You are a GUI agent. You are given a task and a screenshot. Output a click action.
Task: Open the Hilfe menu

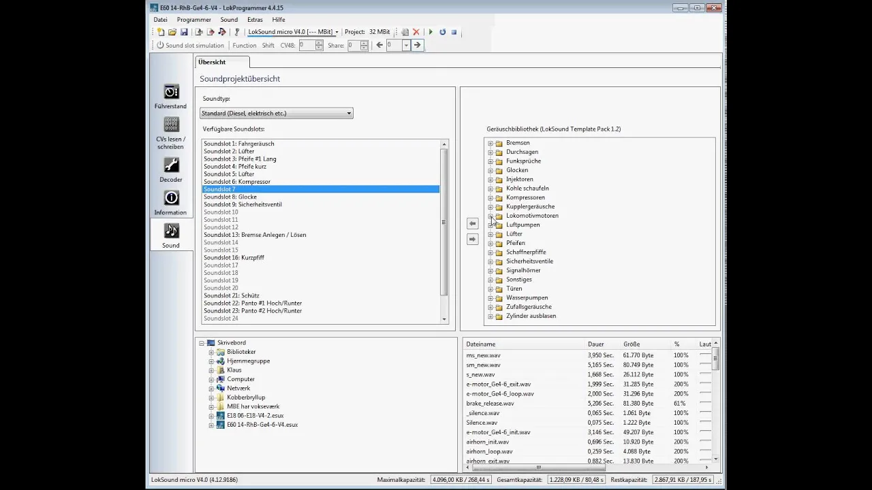279,20
